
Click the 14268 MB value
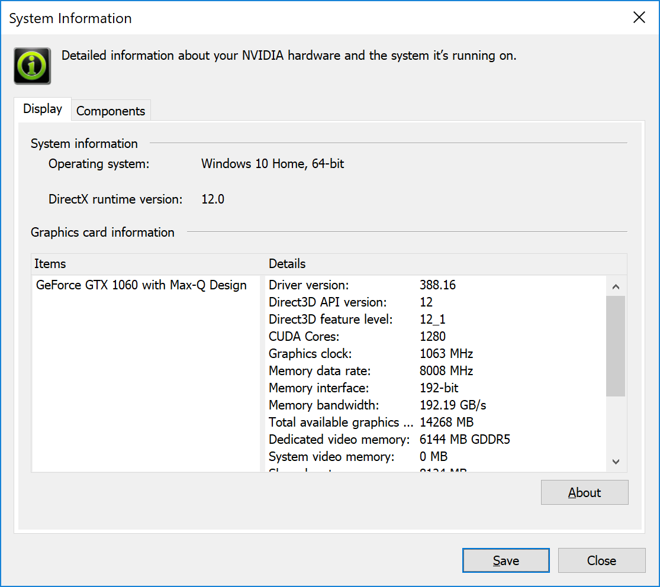pyautogui.click(x=446, y=422)
